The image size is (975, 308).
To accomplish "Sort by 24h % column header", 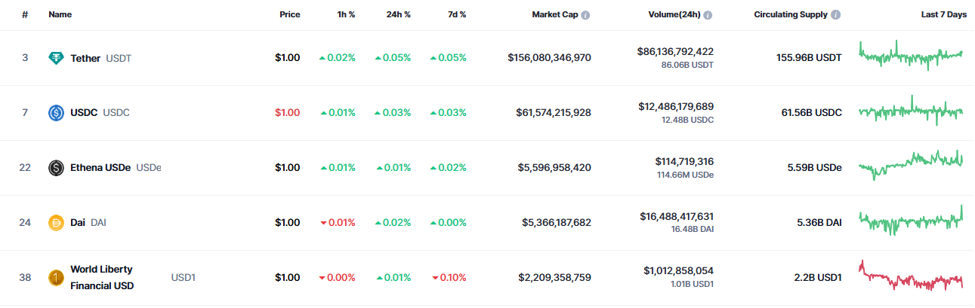I will point(398,15).
